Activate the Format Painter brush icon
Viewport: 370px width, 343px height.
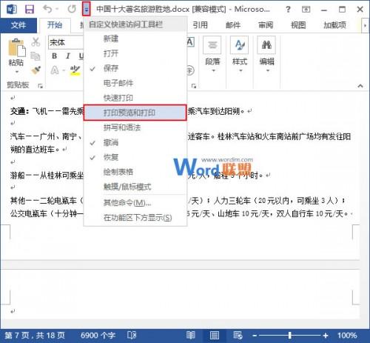tap(36, 70)
